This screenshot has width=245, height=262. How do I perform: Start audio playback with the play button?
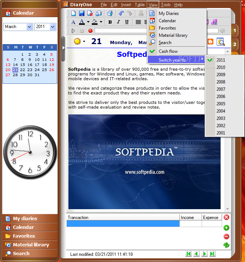coord(73,31)
